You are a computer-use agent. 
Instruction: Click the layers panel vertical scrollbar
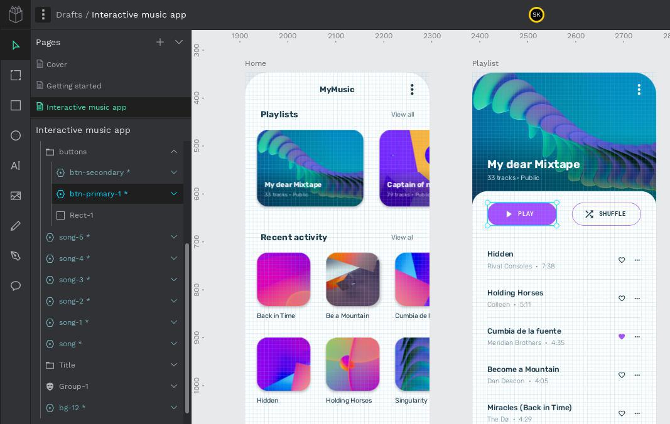click(187, 326)
